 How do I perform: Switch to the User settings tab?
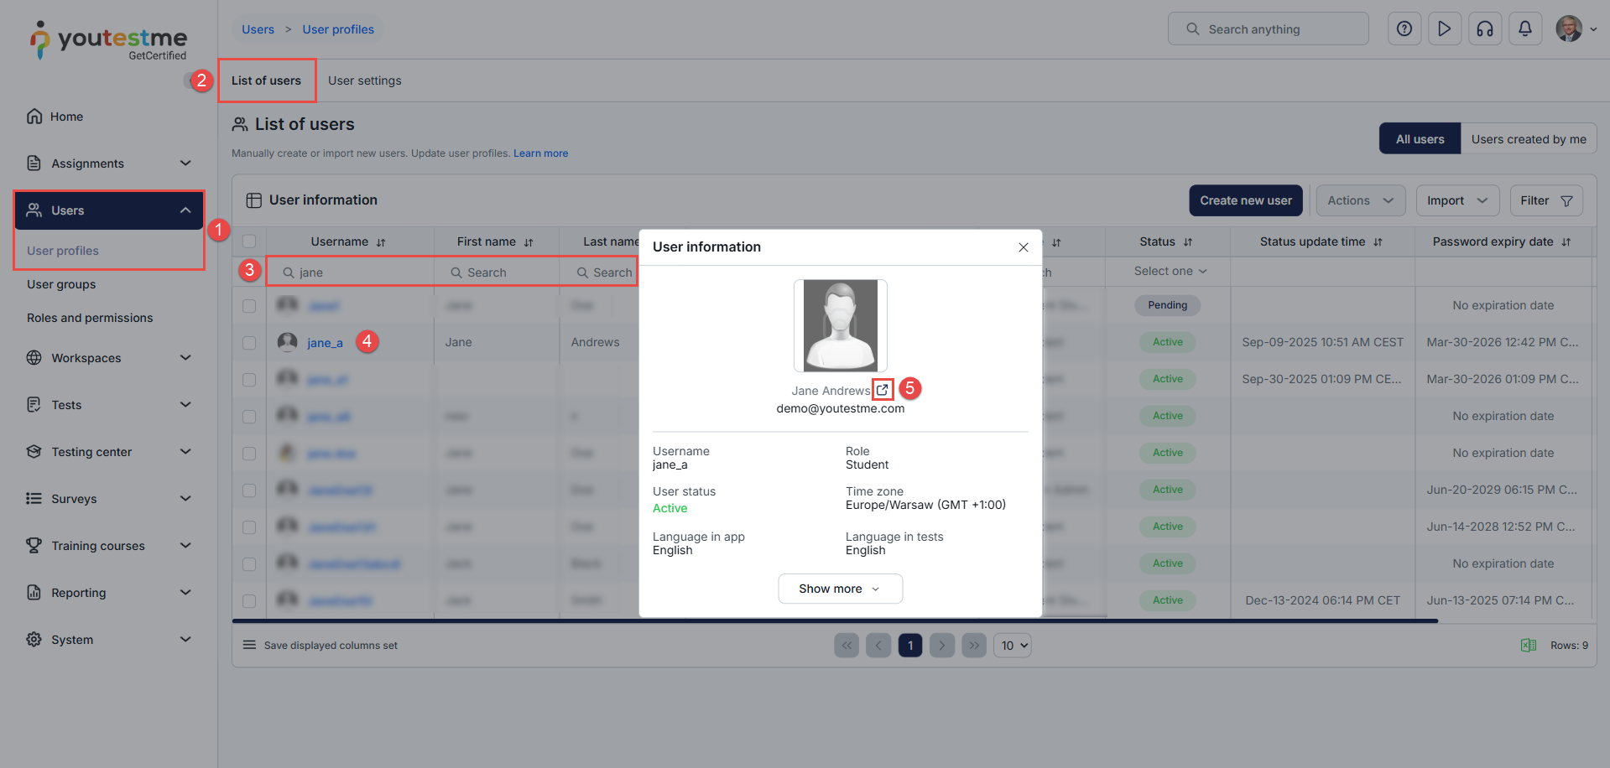tap(364, 80)
